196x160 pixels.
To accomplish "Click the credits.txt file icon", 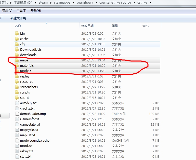I will click(17, 108).
